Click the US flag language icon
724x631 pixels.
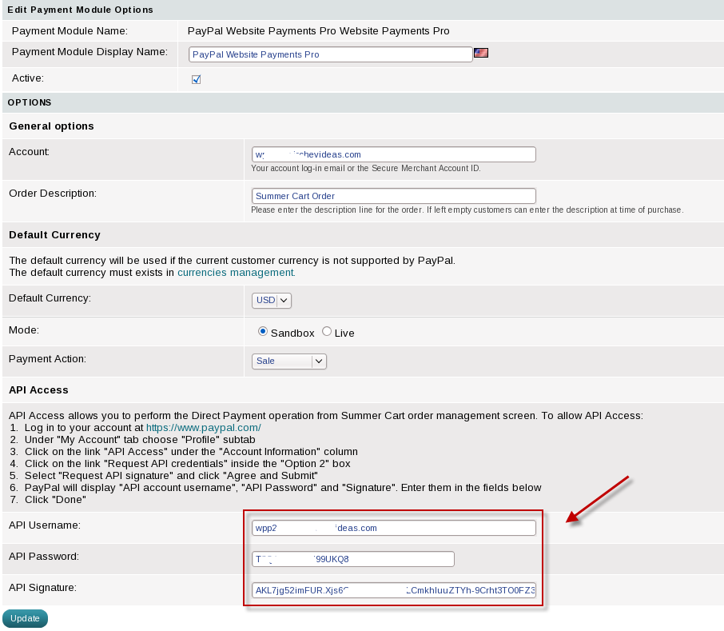(480, 53)
